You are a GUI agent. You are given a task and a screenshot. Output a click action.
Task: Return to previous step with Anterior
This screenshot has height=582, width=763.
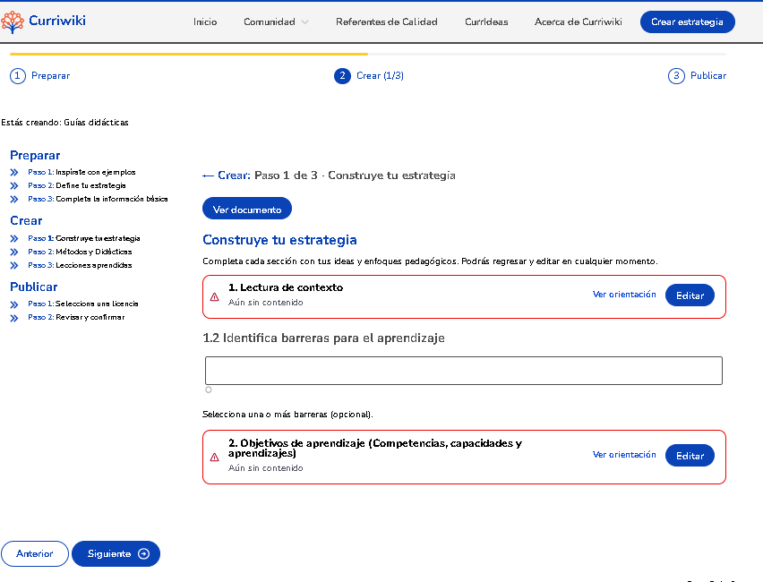click(x=34, y=553)
